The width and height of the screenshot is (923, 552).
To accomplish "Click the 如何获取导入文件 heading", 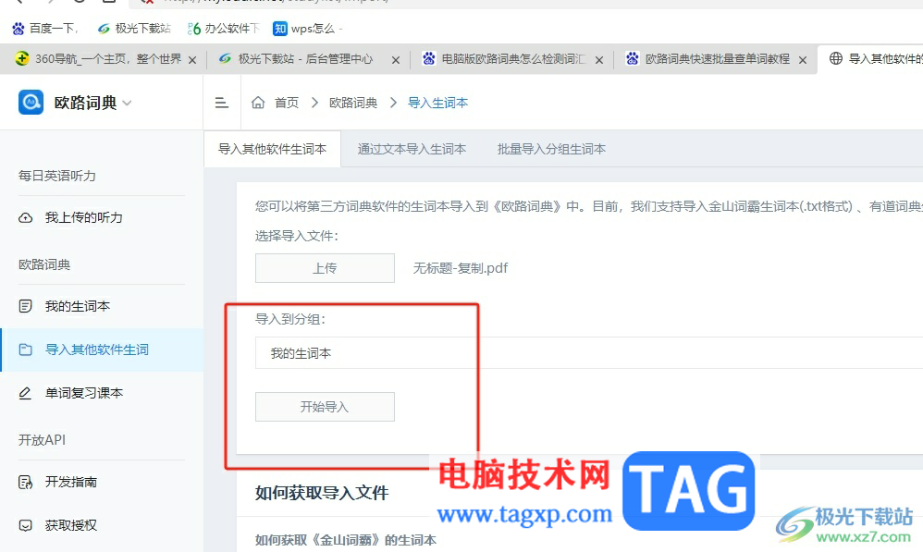I will (322, 493).
